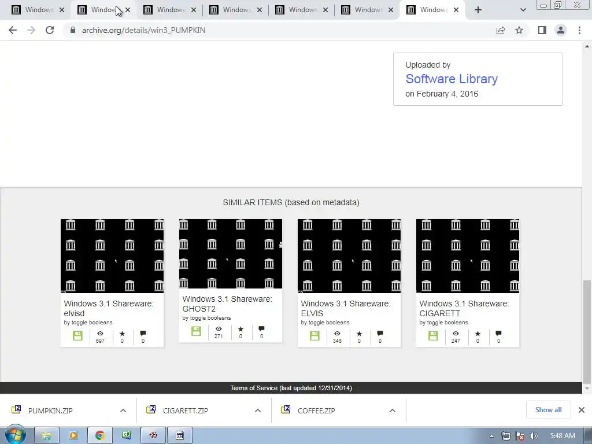592x444 pixels.
Task: Click the reviews bubble on GHOST2 card
Action: coord(261,329)
